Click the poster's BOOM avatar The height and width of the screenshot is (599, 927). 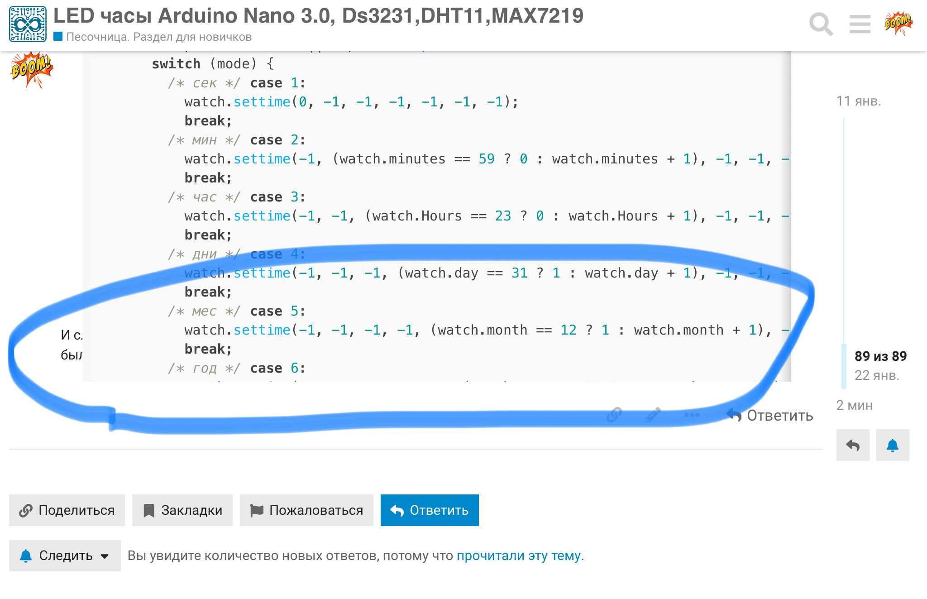[x=32, y=68]
